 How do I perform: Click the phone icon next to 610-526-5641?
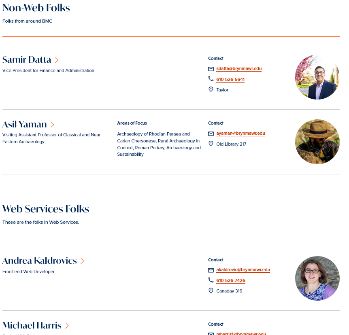(211, 79)
